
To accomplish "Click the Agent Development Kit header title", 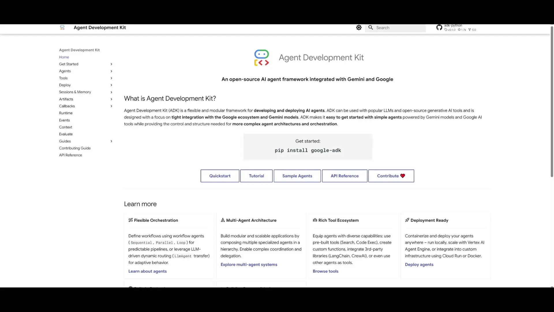I will coord(100,27).
